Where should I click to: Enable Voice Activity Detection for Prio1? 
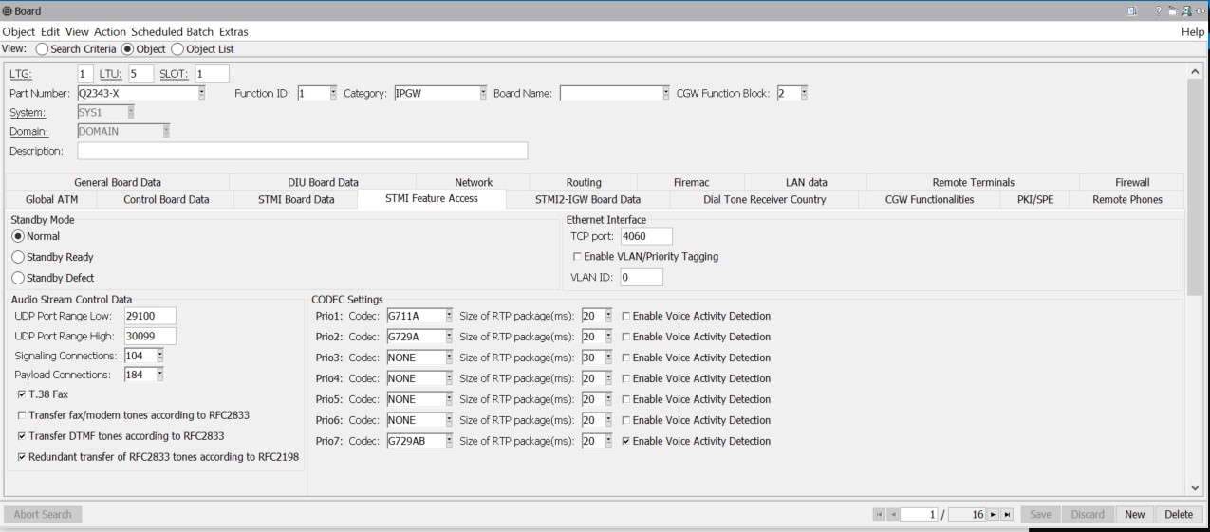pyautogui.click(x=625, y=316)
